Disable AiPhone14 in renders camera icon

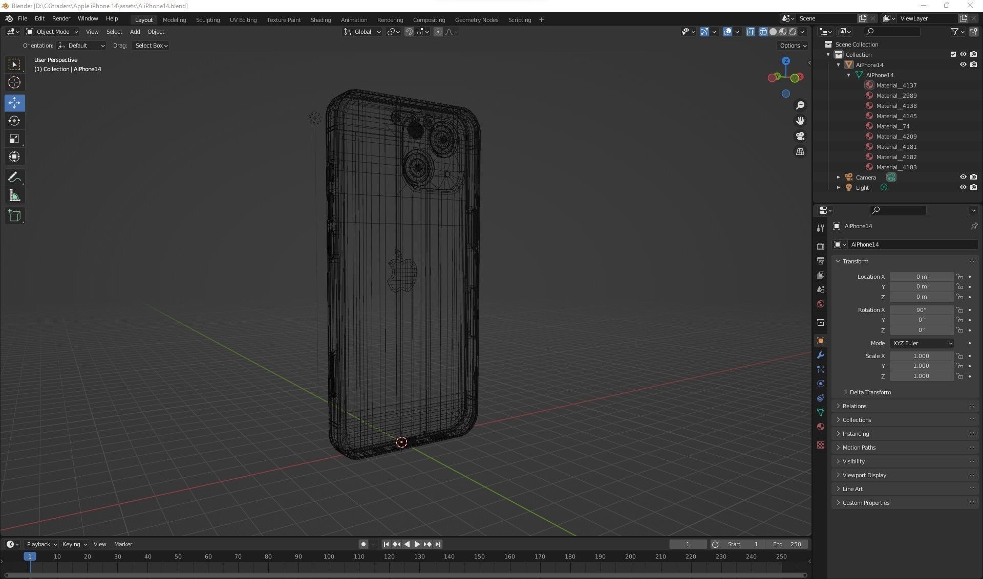pos(973,64)
